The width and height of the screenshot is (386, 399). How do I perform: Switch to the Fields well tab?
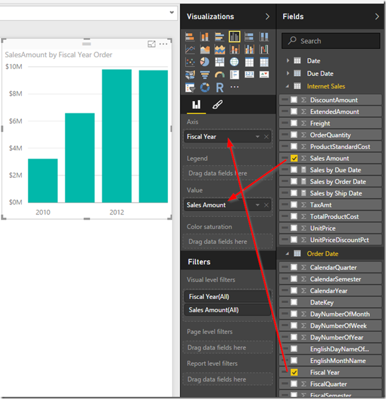click(x=196, y=104)
